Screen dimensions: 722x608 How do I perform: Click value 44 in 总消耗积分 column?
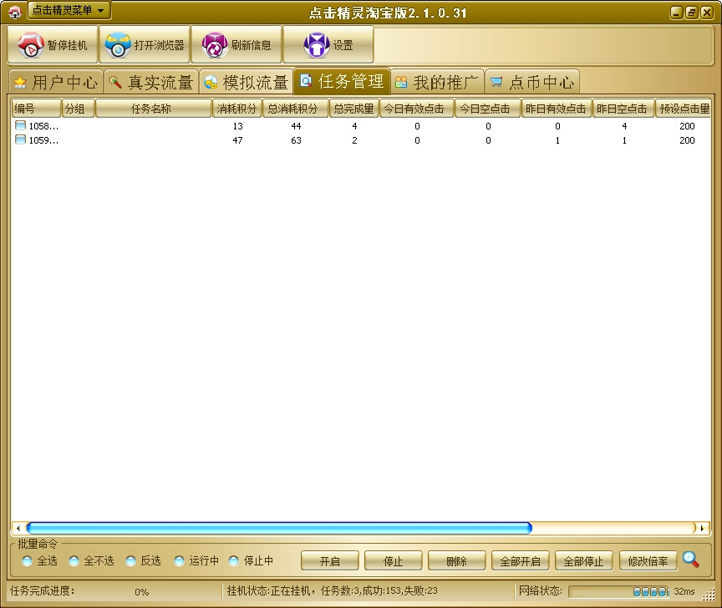pyautogui.click(x=296, y=126)
